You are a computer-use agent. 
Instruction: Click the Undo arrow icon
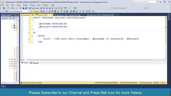pyautogui.click(x=65, y=8)
